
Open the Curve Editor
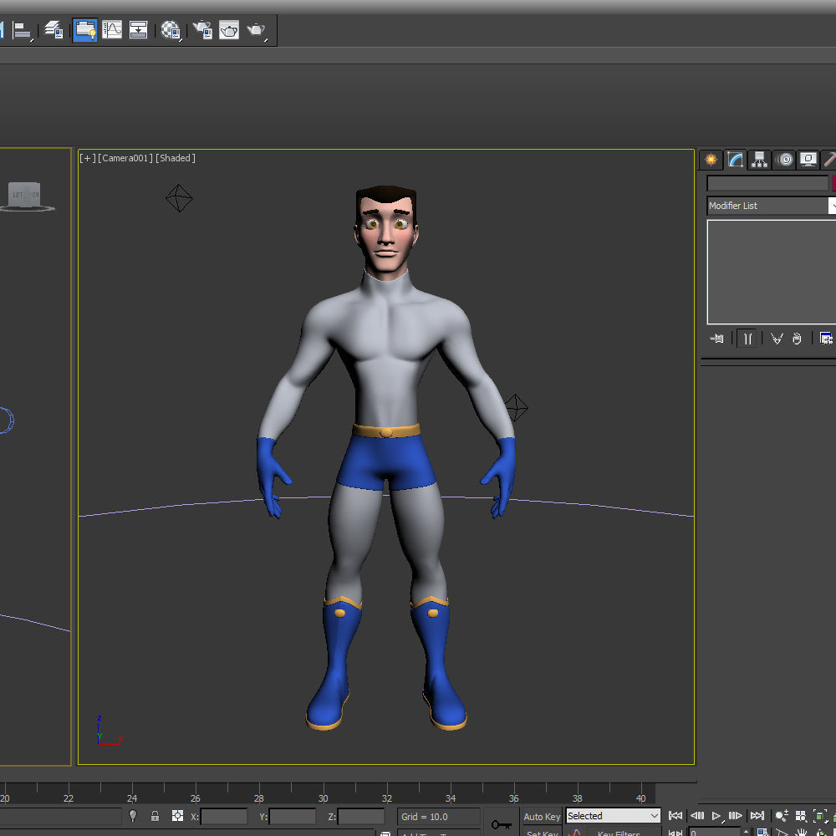(x=112, y=30)
